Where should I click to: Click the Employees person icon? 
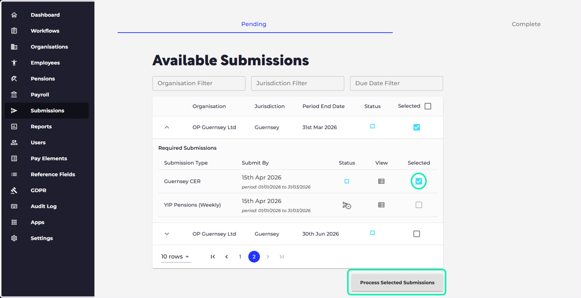14,63
